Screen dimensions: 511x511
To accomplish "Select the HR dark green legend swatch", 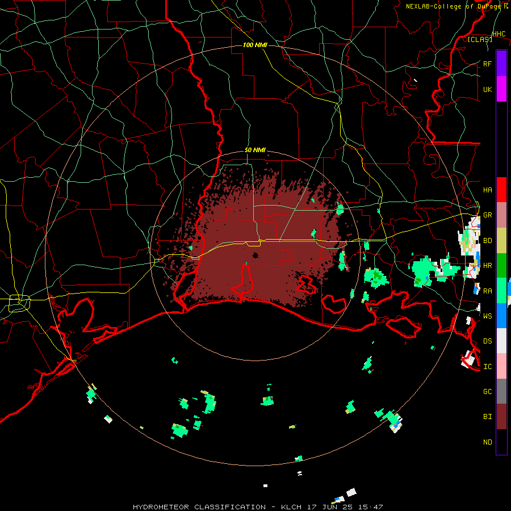I will (x=501, y=266).
